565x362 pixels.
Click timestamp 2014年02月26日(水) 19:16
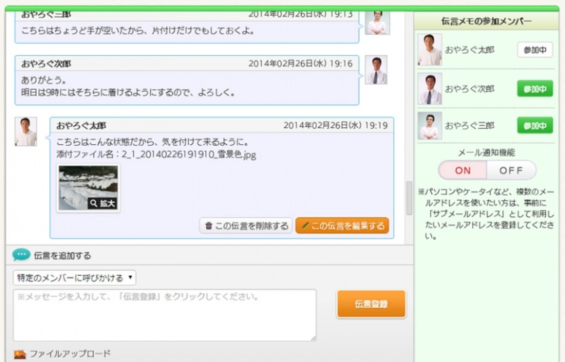tap(300, 63)
